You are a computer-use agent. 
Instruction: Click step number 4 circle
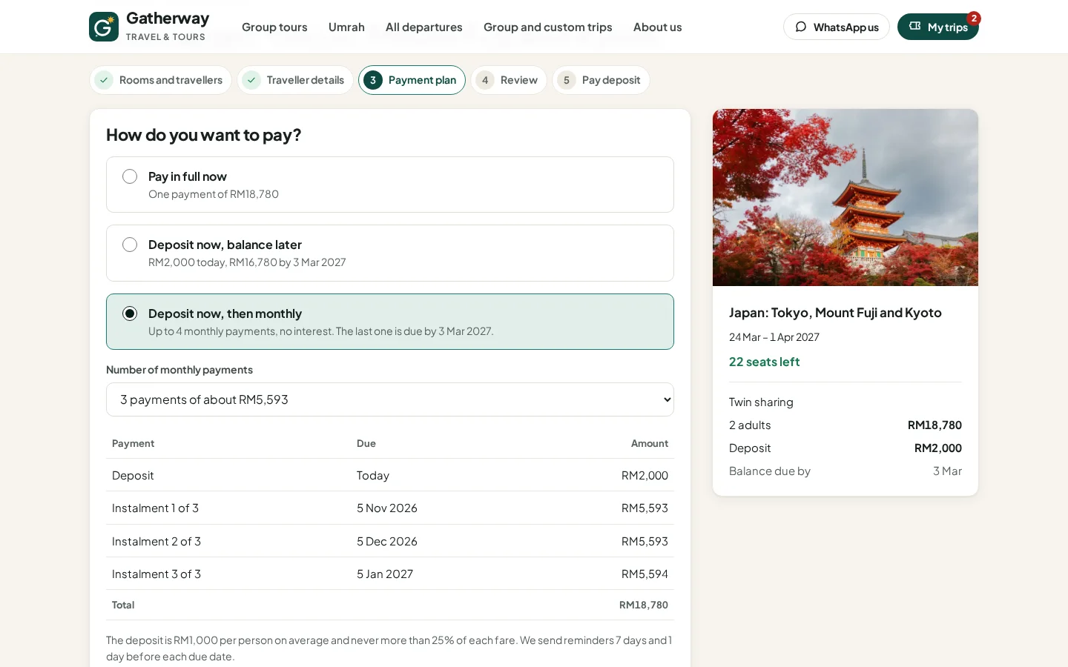coord(485,80)
